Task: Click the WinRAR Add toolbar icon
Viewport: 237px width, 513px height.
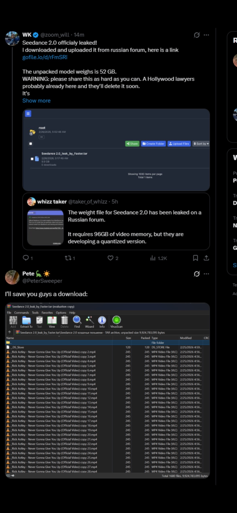Action: click(x=13, y=321)
